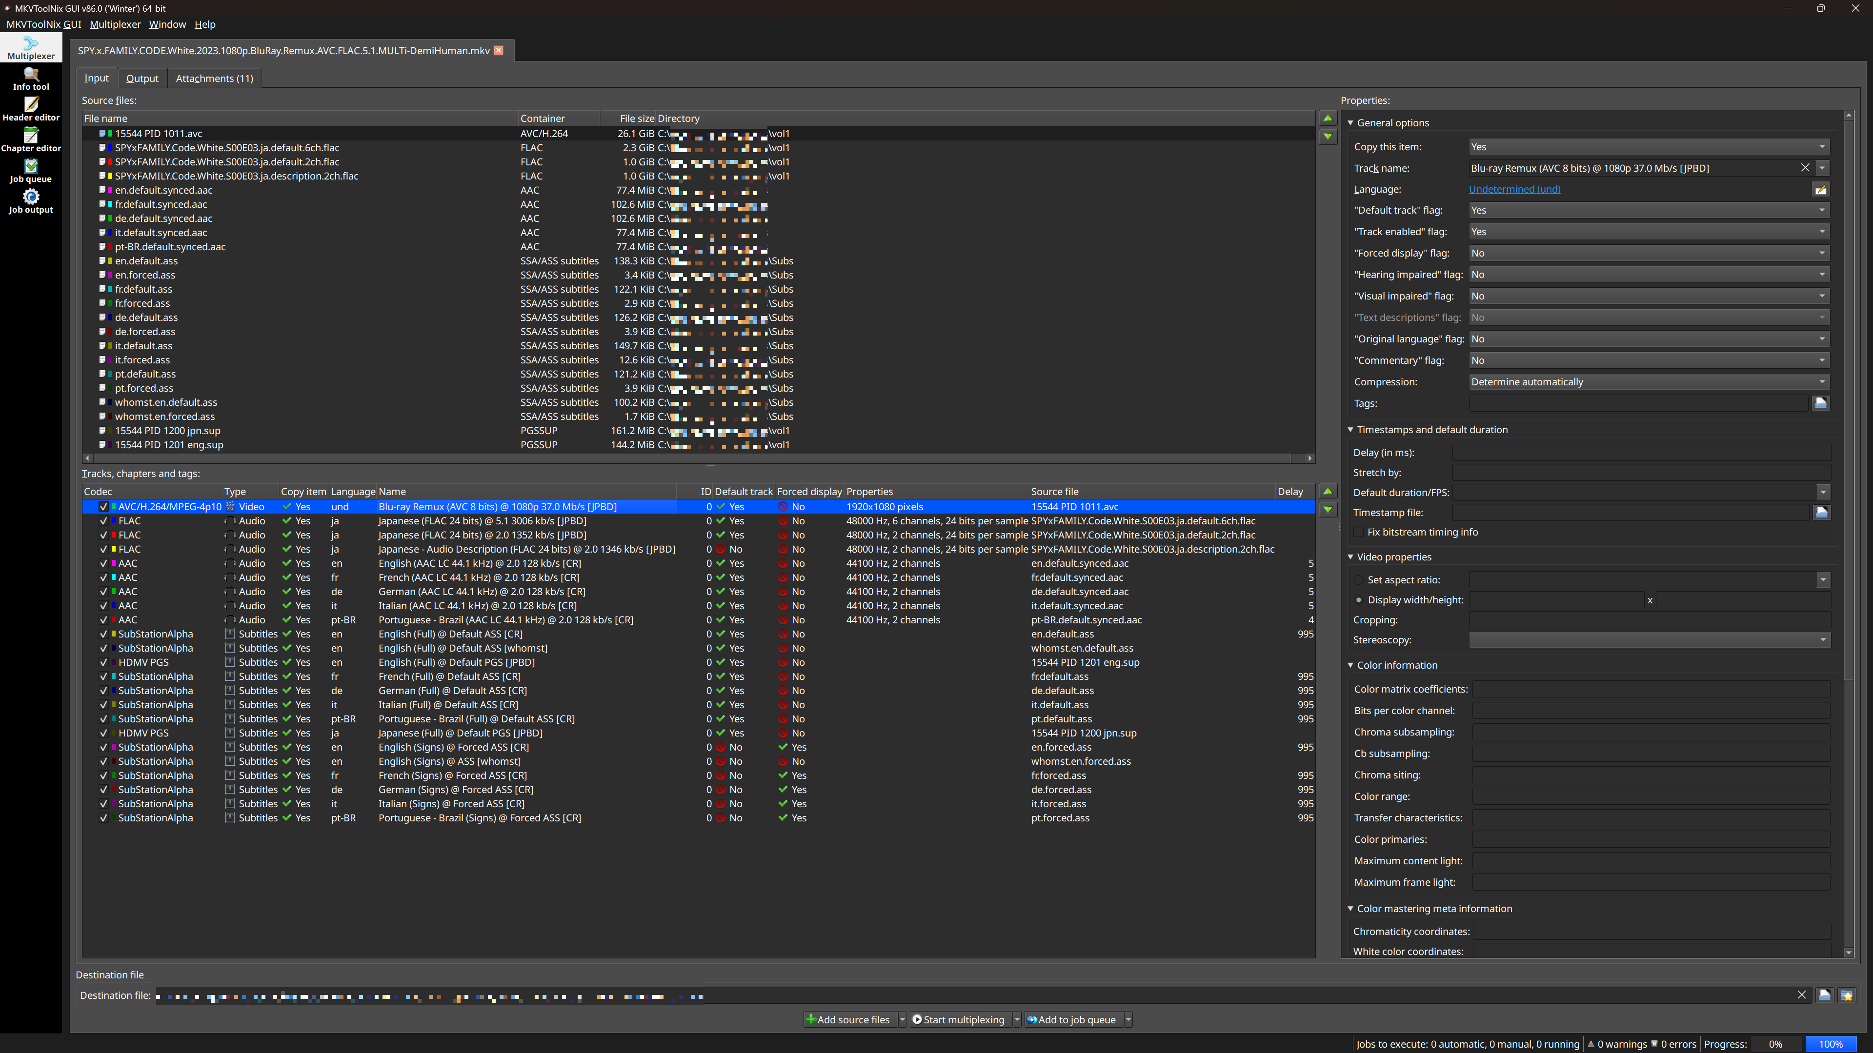Select the whomst.en.forced.ass source file

699,417
